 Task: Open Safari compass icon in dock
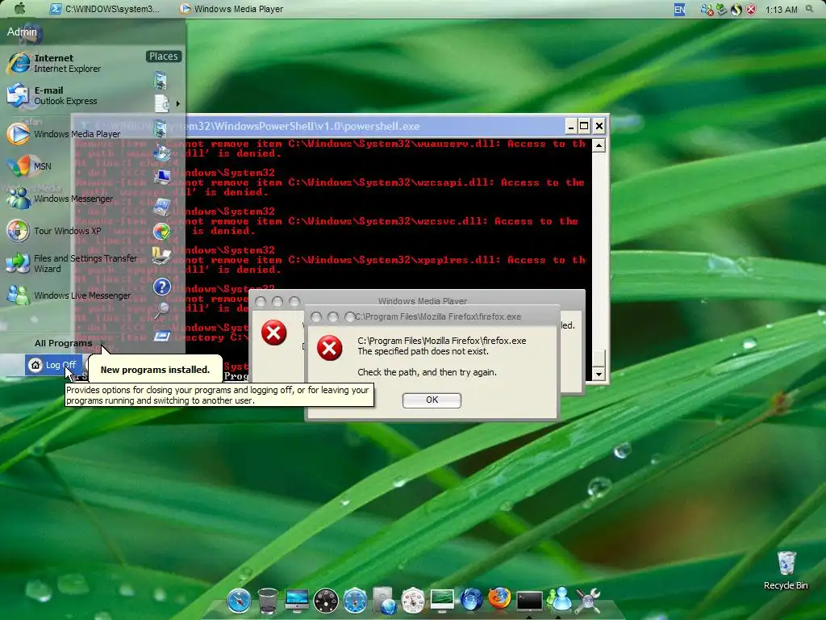[x=239, y=600]
